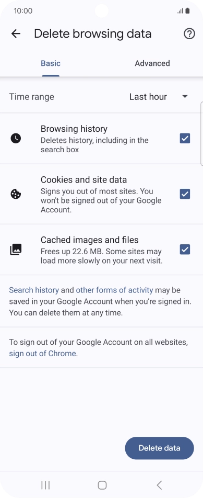Tap the clock icon beside Browsing history

coord(16,139)
